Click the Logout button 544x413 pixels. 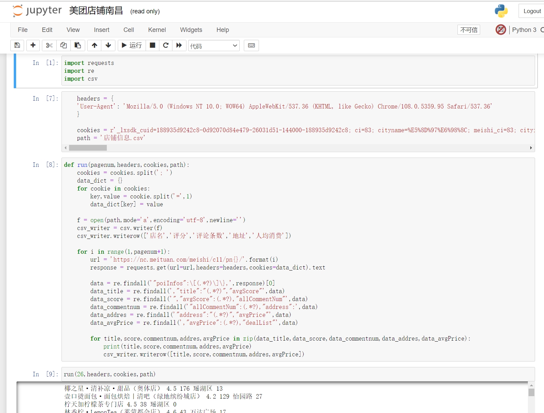pyautogui.click(x=532, y=11)
